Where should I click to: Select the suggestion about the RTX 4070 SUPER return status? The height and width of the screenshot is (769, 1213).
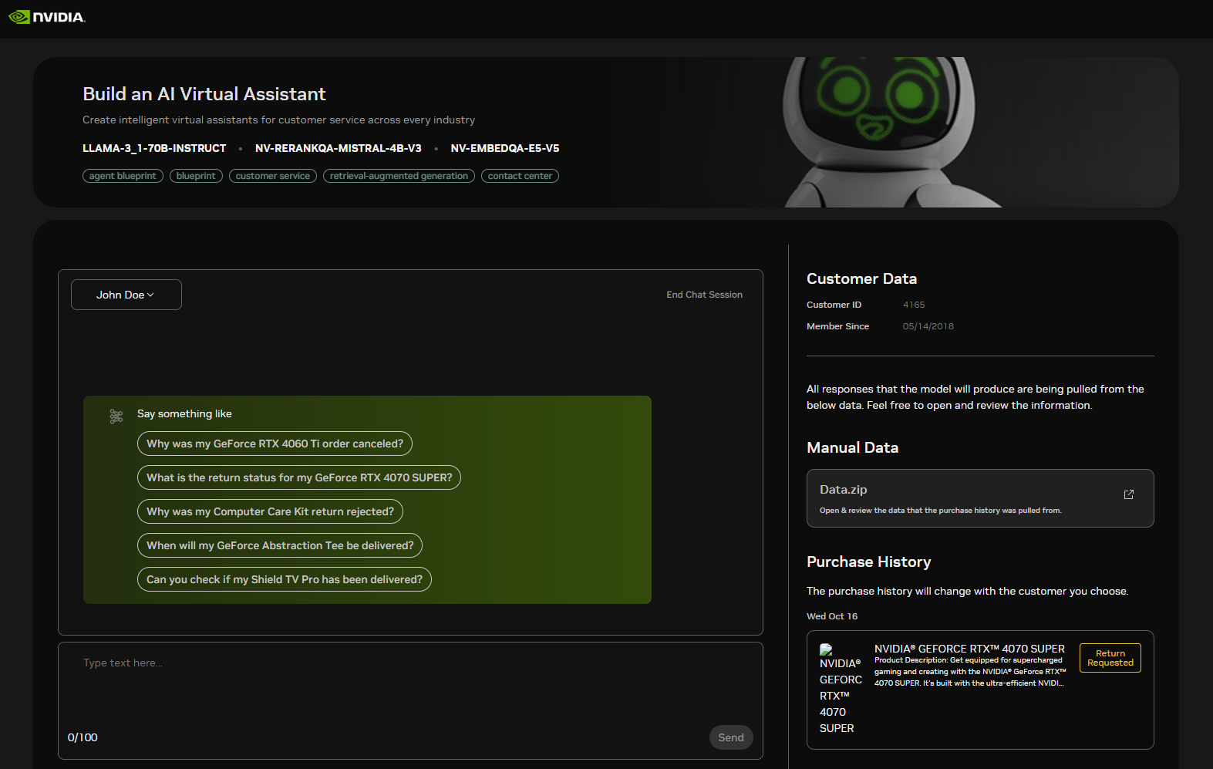[299, 477]
